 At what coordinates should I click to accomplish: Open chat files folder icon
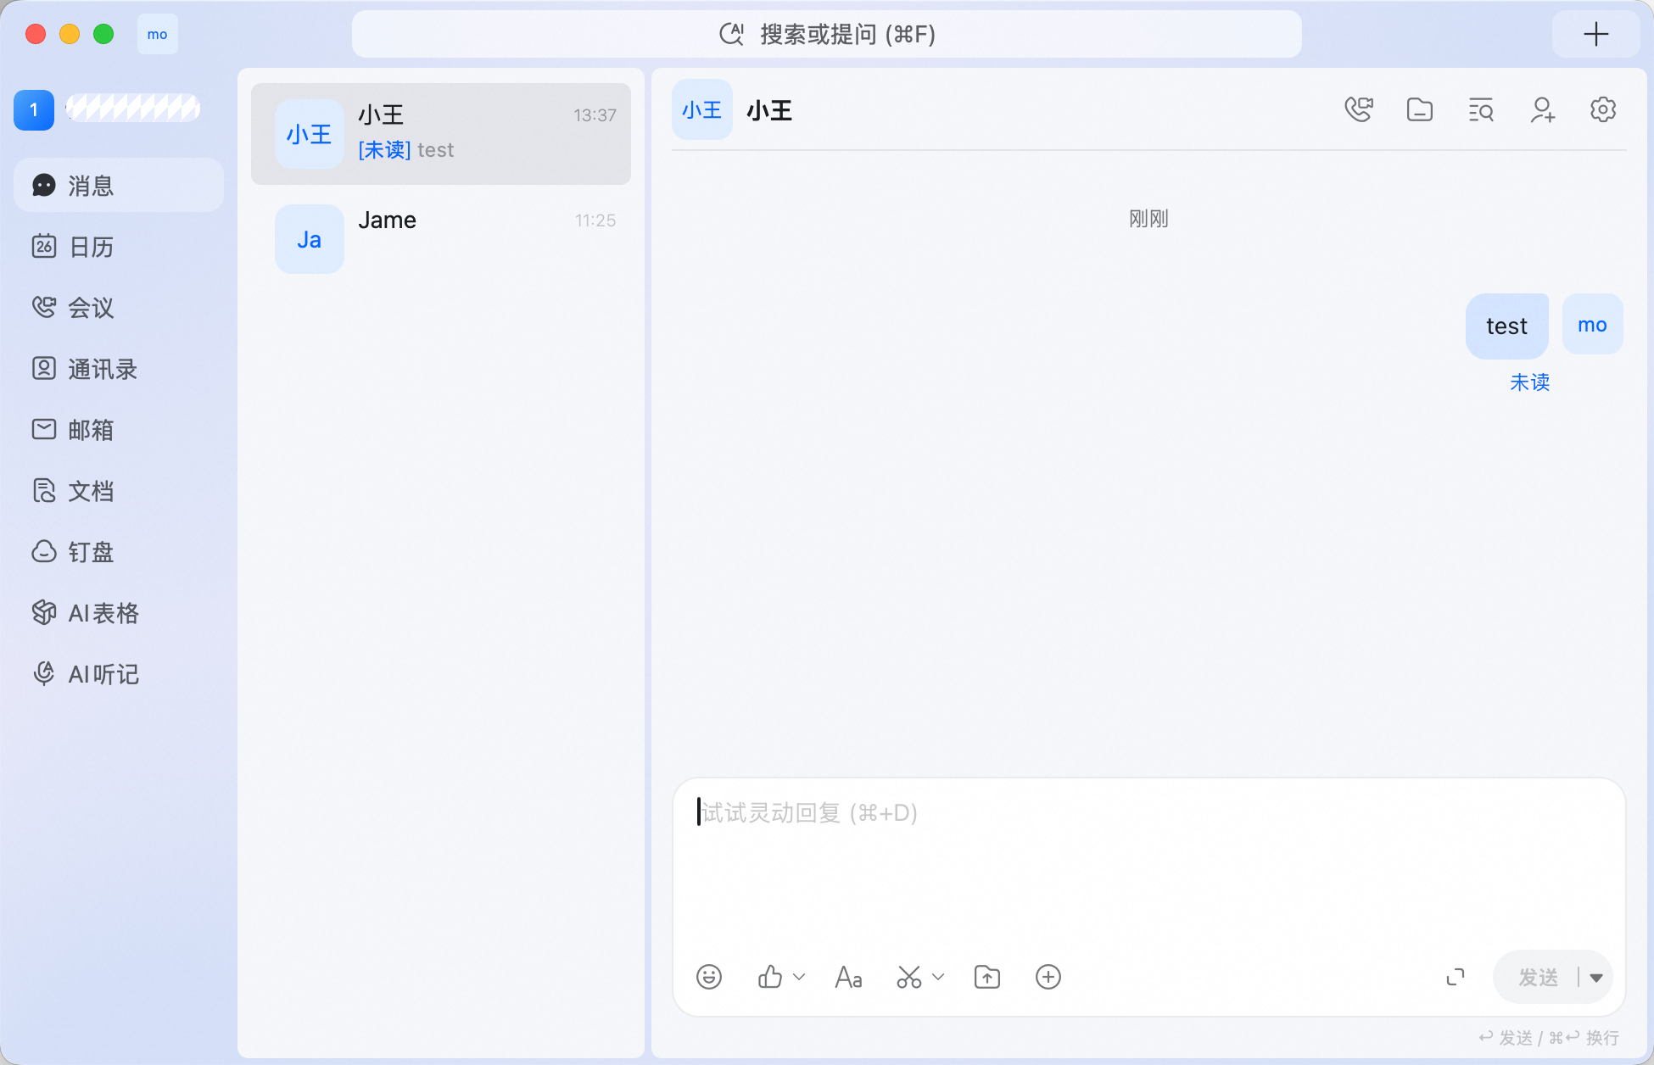pos(1420,109)
